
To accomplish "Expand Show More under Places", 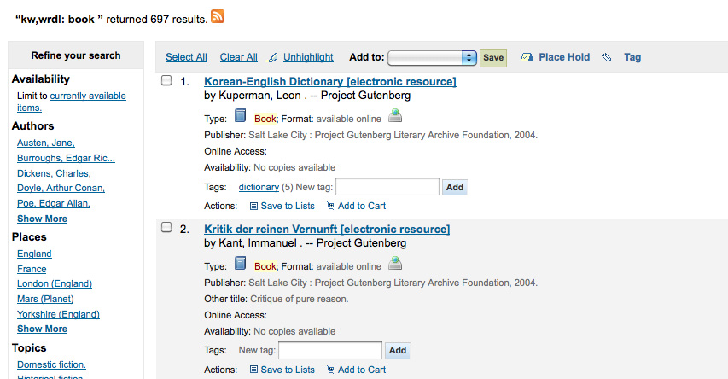I will 42,329.
